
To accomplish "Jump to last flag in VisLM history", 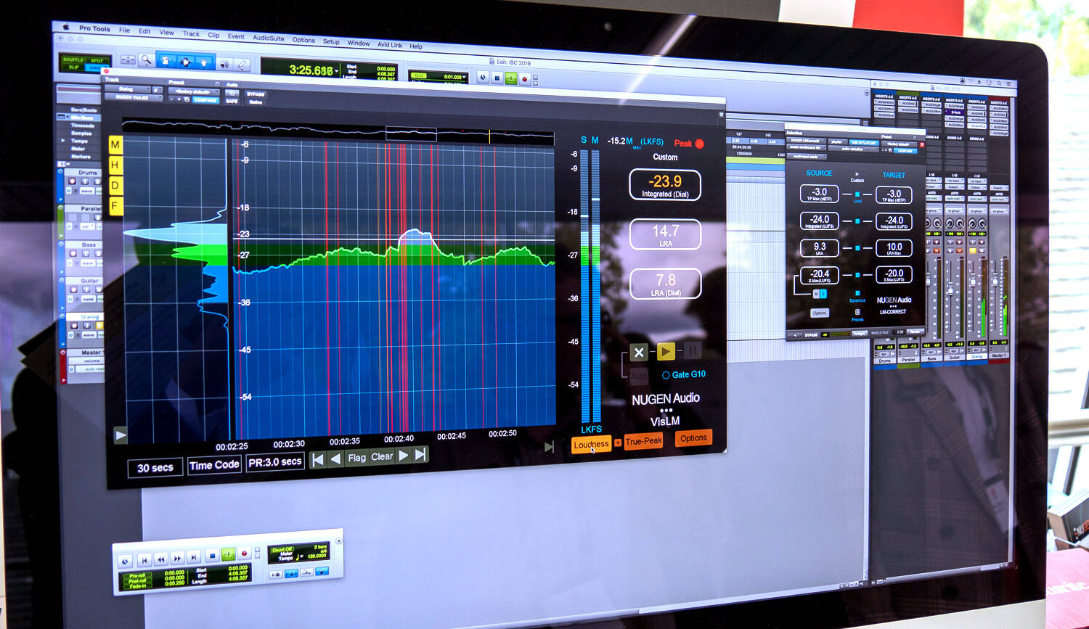I will coord(420,455).
